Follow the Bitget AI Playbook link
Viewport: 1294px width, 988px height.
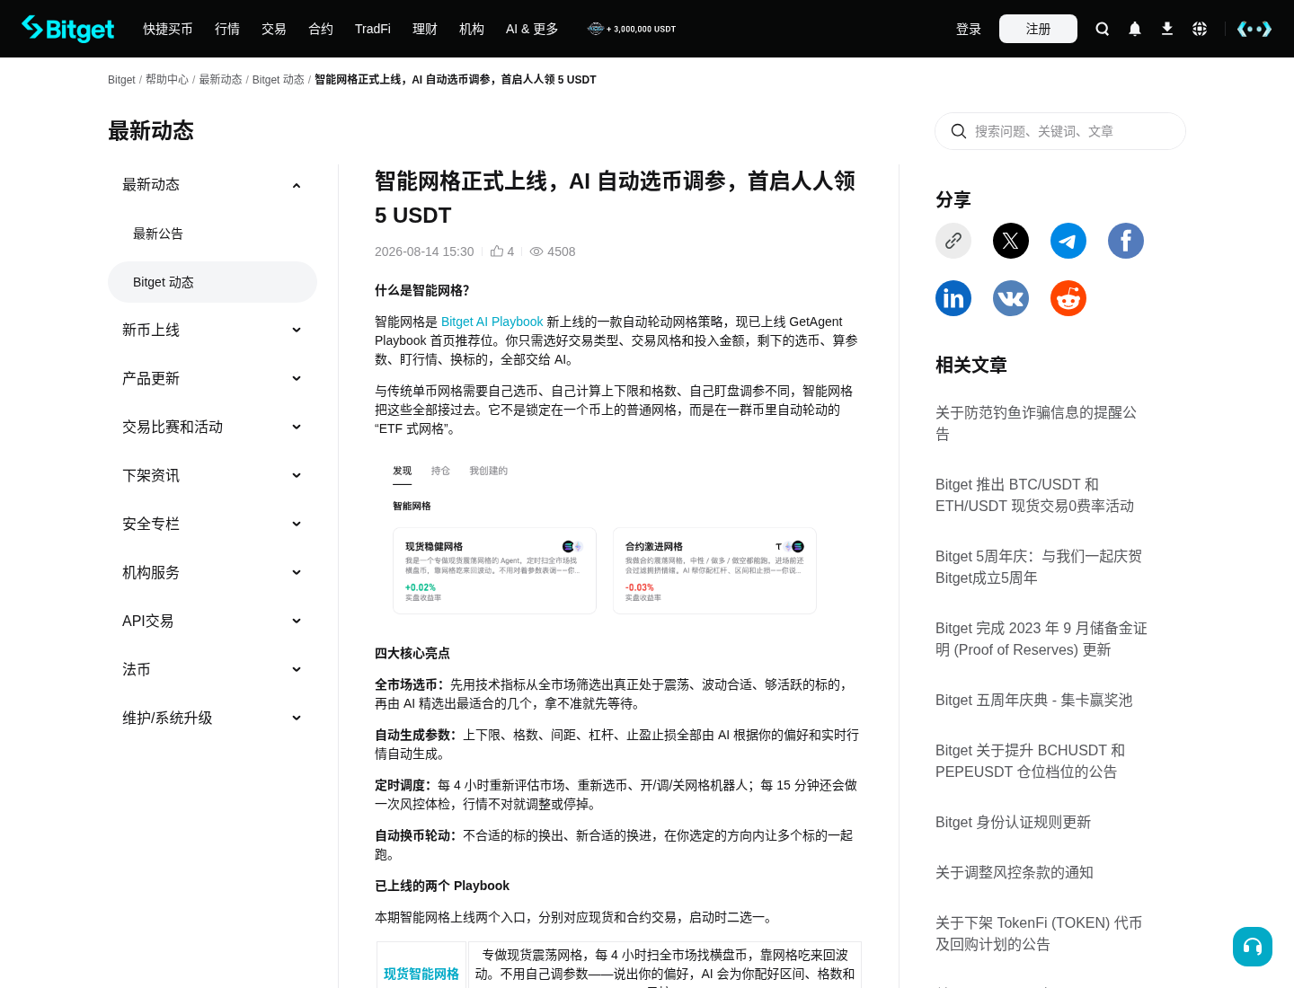click(x=492, y=322)
